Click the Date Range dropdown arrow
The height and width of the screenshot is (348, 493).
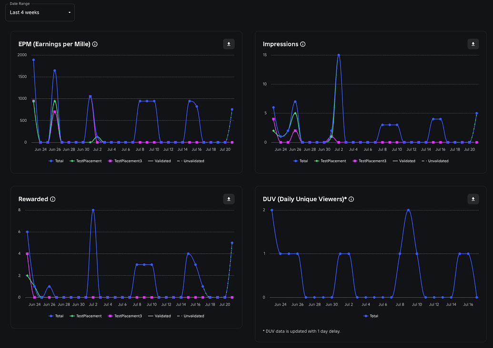click(70, 12)
